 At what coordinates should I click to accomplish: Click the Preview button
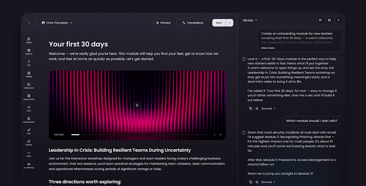(x=163, y=23)
